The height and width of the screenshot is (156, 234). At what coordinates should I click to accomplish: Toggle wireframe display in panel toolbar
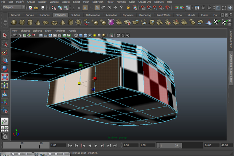coord(76,35)
